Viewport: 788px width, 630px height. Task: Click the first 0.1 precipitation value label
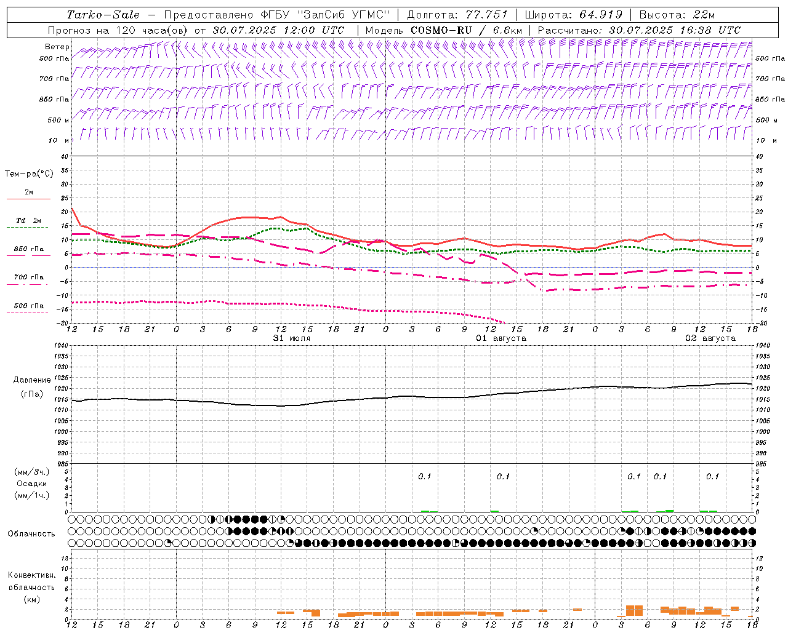pyautogui.click(x=425, y=476)
